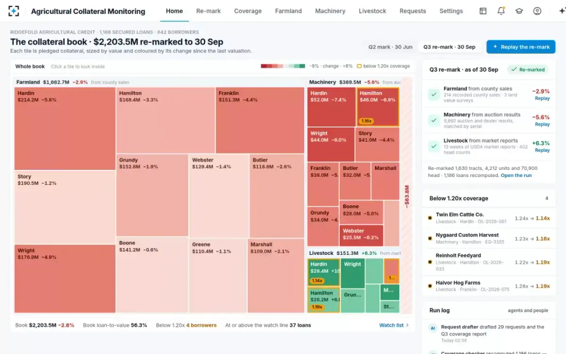Select the Machinery Grundy $34.0M tile
This screenshot has width=566, height=354.
323,227
